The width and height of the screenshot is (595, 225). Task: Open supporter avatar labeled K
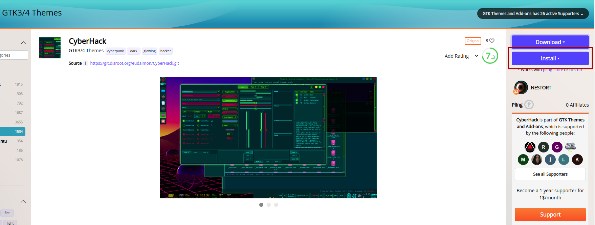click(x=577, y=160)
